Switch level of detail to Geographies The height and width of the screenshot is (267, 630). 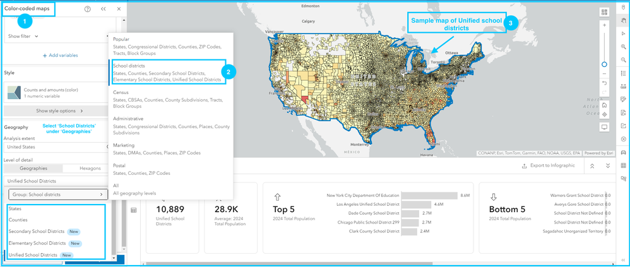[x=33, y=169]
